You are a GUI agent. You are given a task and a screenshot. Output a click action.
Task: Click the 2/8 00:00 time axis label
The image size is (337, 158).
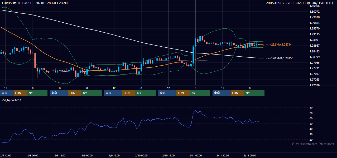(x=33, y=155)
